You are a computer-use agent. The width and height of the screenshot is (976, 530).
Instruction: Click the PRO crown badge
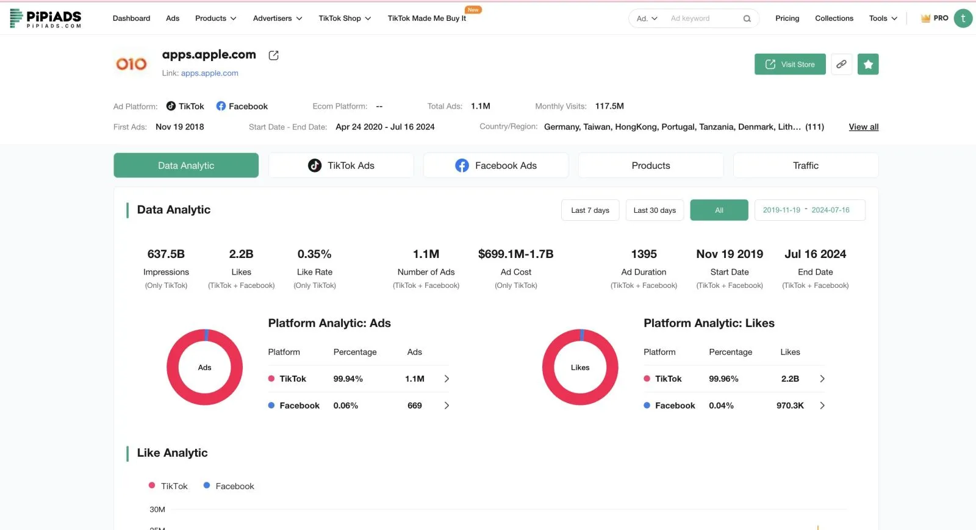pos(935,18)
